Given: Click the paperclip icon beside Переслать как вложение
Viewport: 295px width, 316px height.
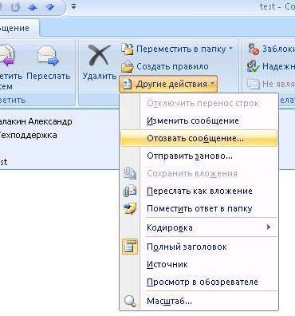Looking at the screenshot, I should [x=130, y=191].
